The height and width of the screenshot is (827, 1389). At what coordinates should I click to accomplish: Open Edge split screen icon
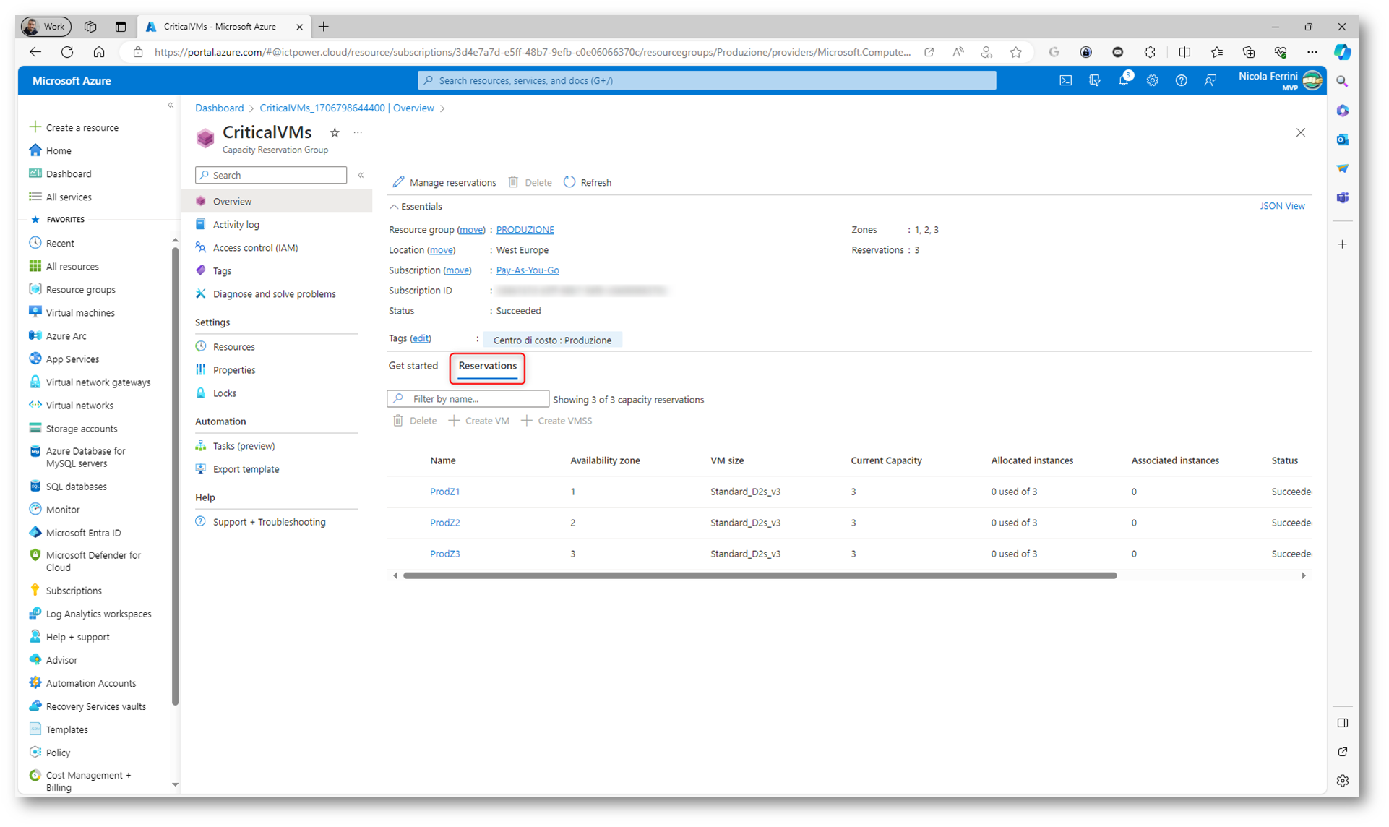1184,52
